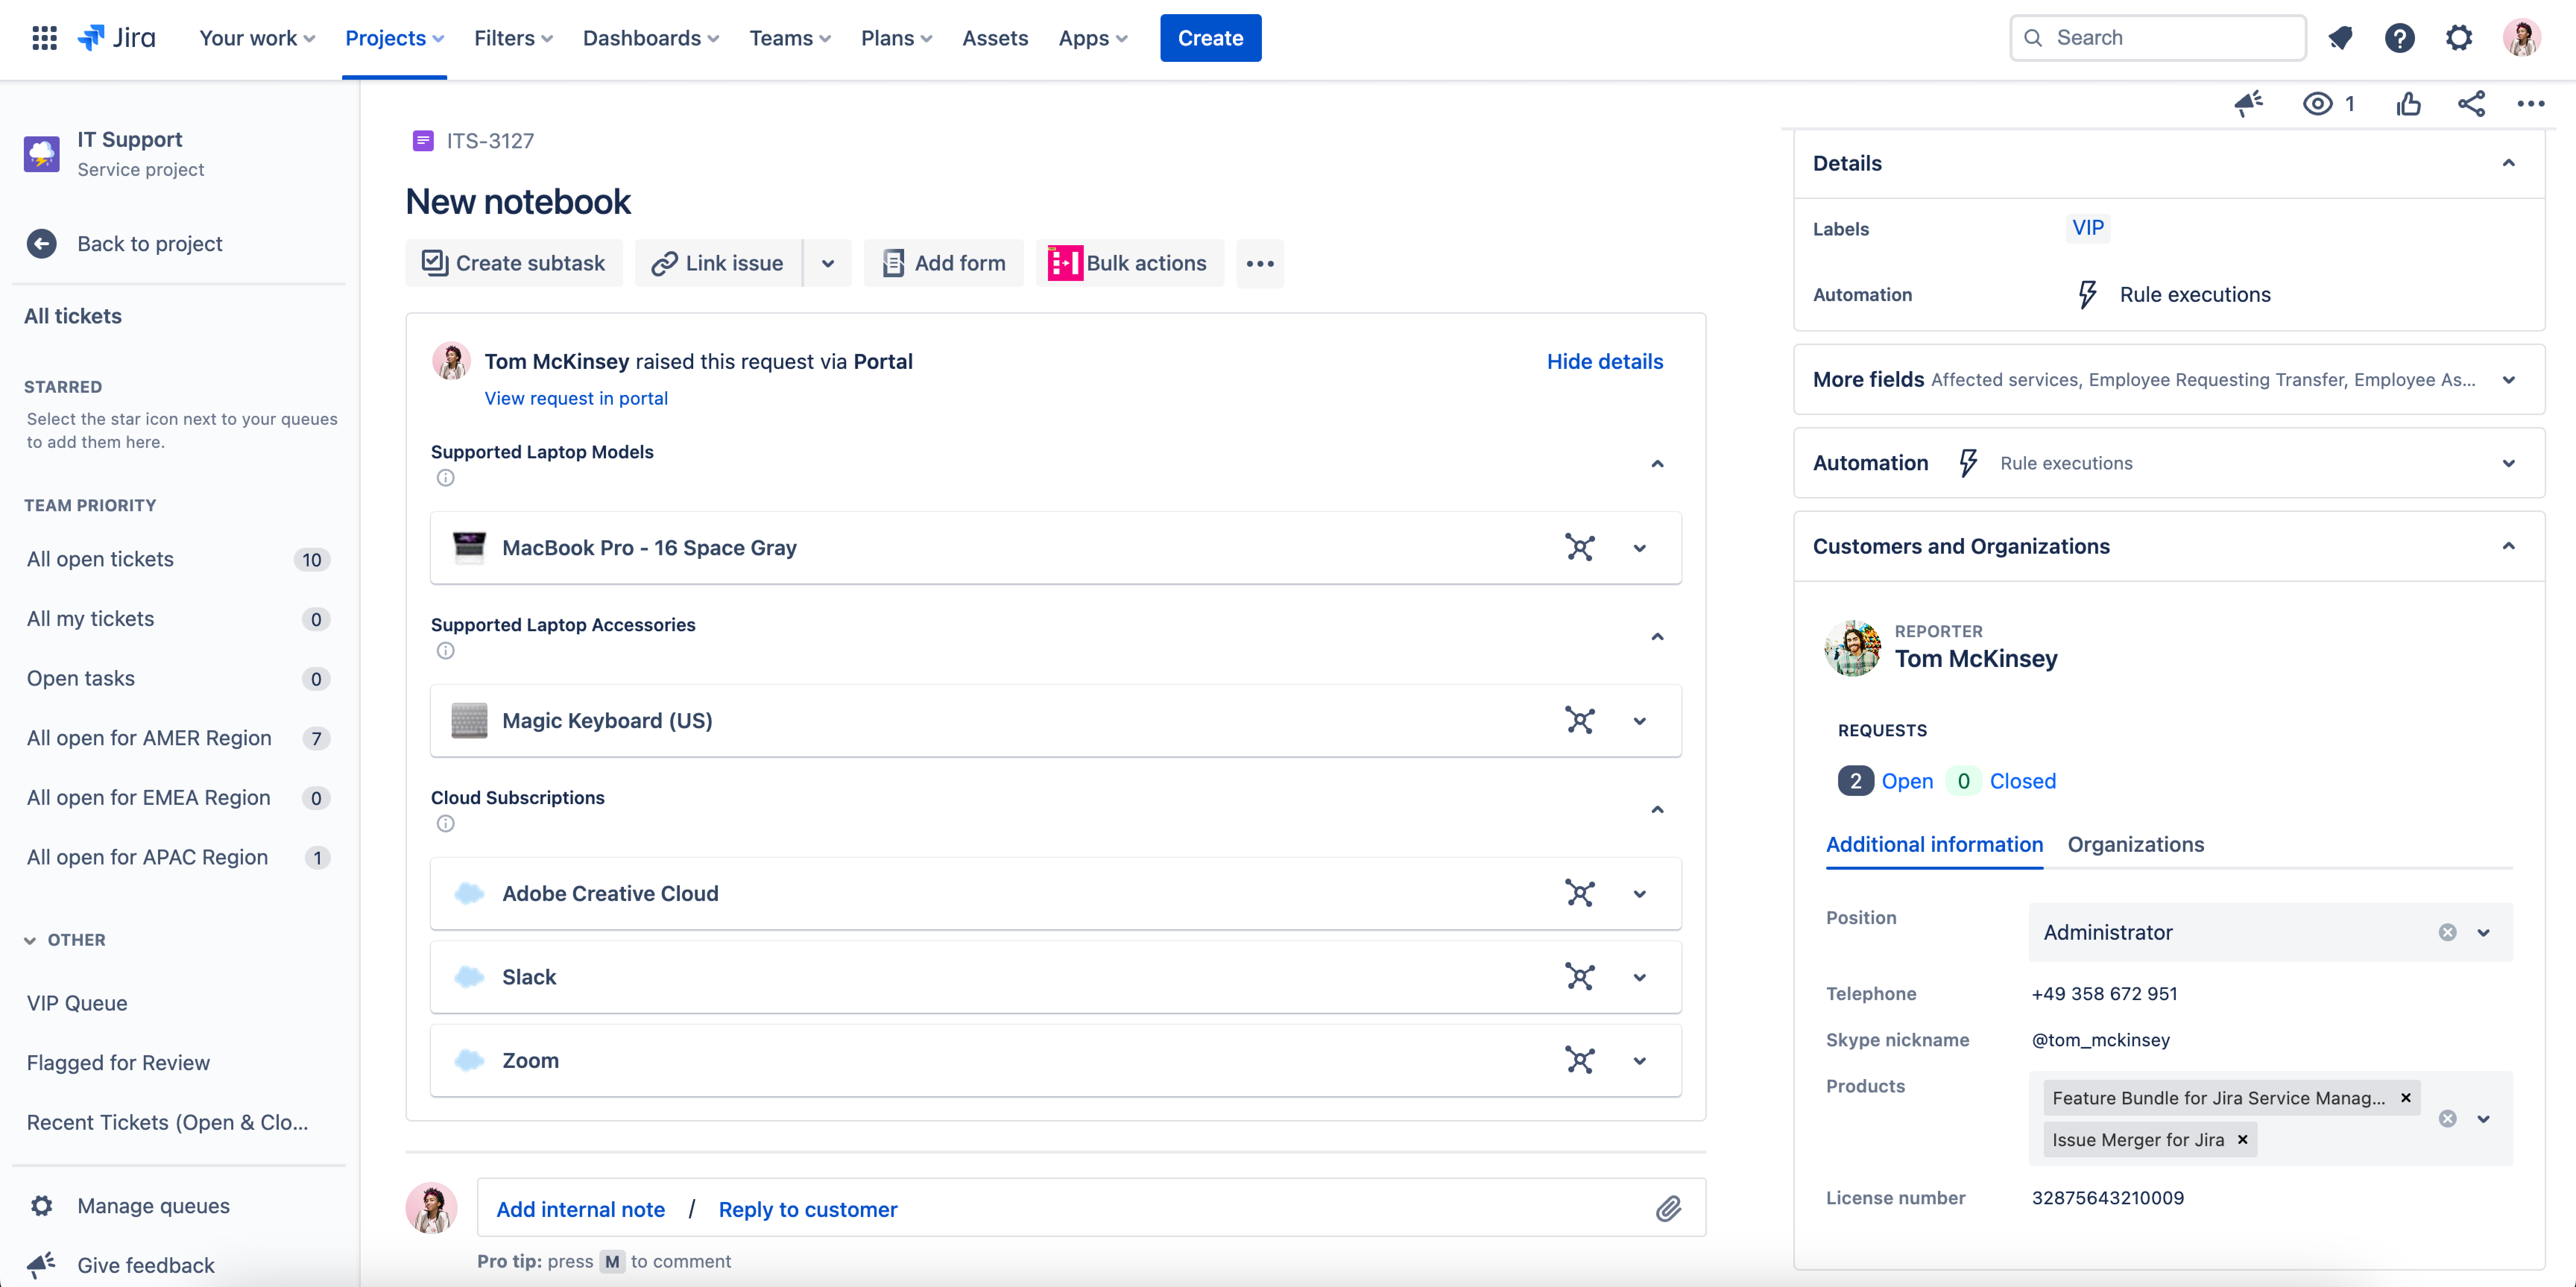Image resolution: width=2576 pixels, height=1287 pixels.
Task: Click the attachment paperclip in comment box
Action: (x=1668, y=1209)
